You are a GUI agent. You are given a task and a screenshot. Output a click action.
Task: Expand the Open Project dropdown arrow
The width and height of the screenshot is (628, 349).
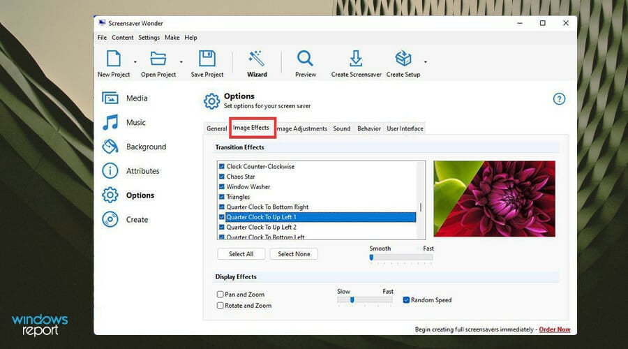click(x=181, y=61)
